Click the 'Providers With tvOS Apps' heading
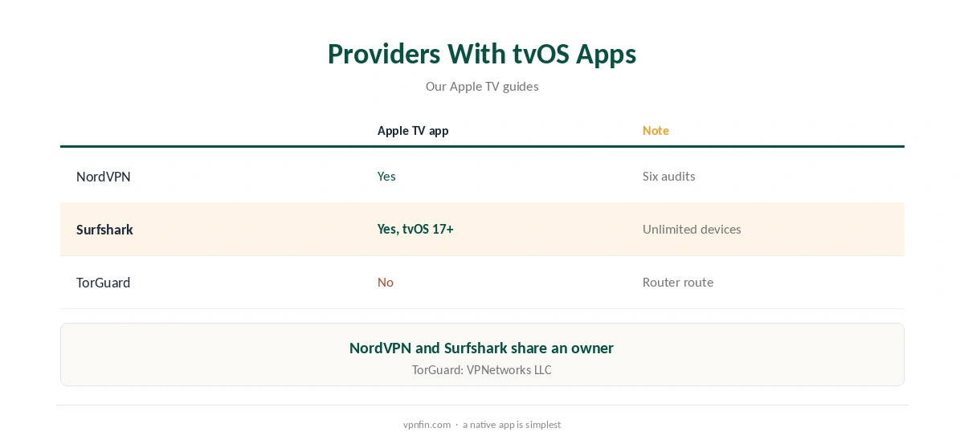Viewport: 964px width, 440px height. (x=482, y=54)
